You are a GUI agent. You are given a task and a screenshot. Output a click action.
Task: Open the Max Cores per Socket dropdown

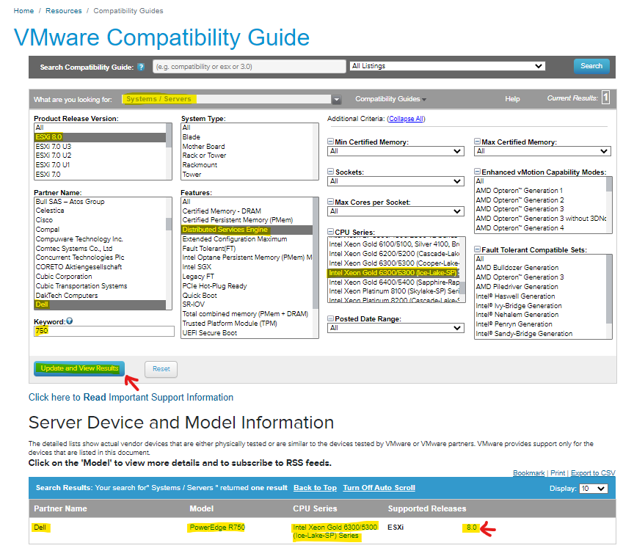point(396,211)
